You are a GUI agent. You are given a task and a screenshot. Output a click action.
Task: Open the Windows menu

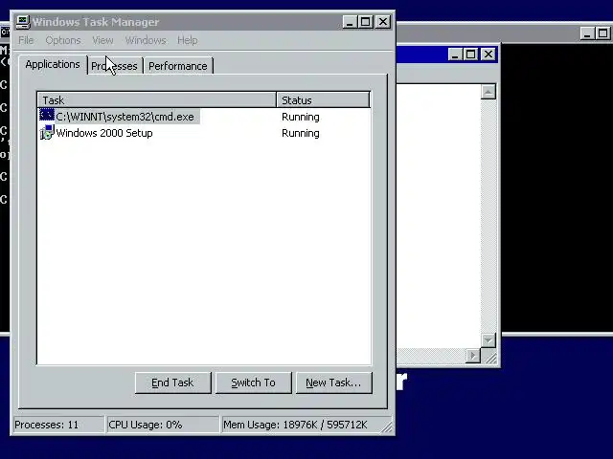pyautogui.click(x=146, y=40)
